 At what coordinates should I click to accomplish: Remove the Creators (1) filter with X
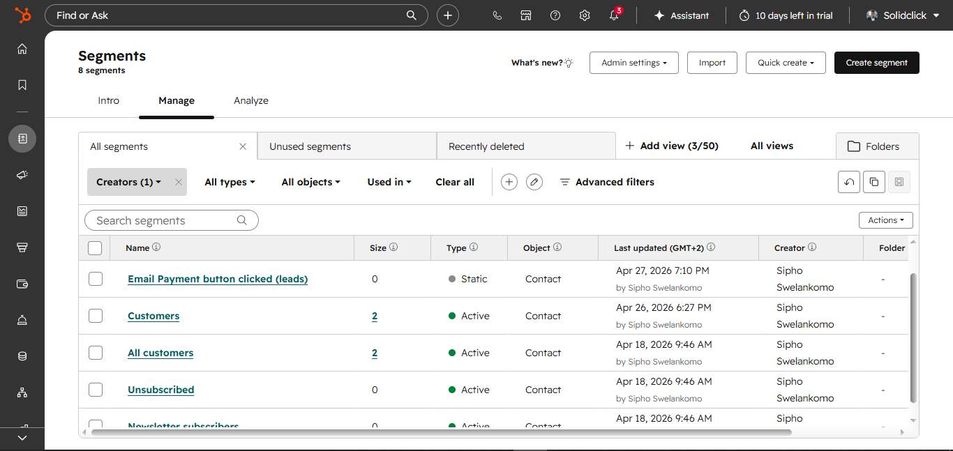(x=179, y=182)
